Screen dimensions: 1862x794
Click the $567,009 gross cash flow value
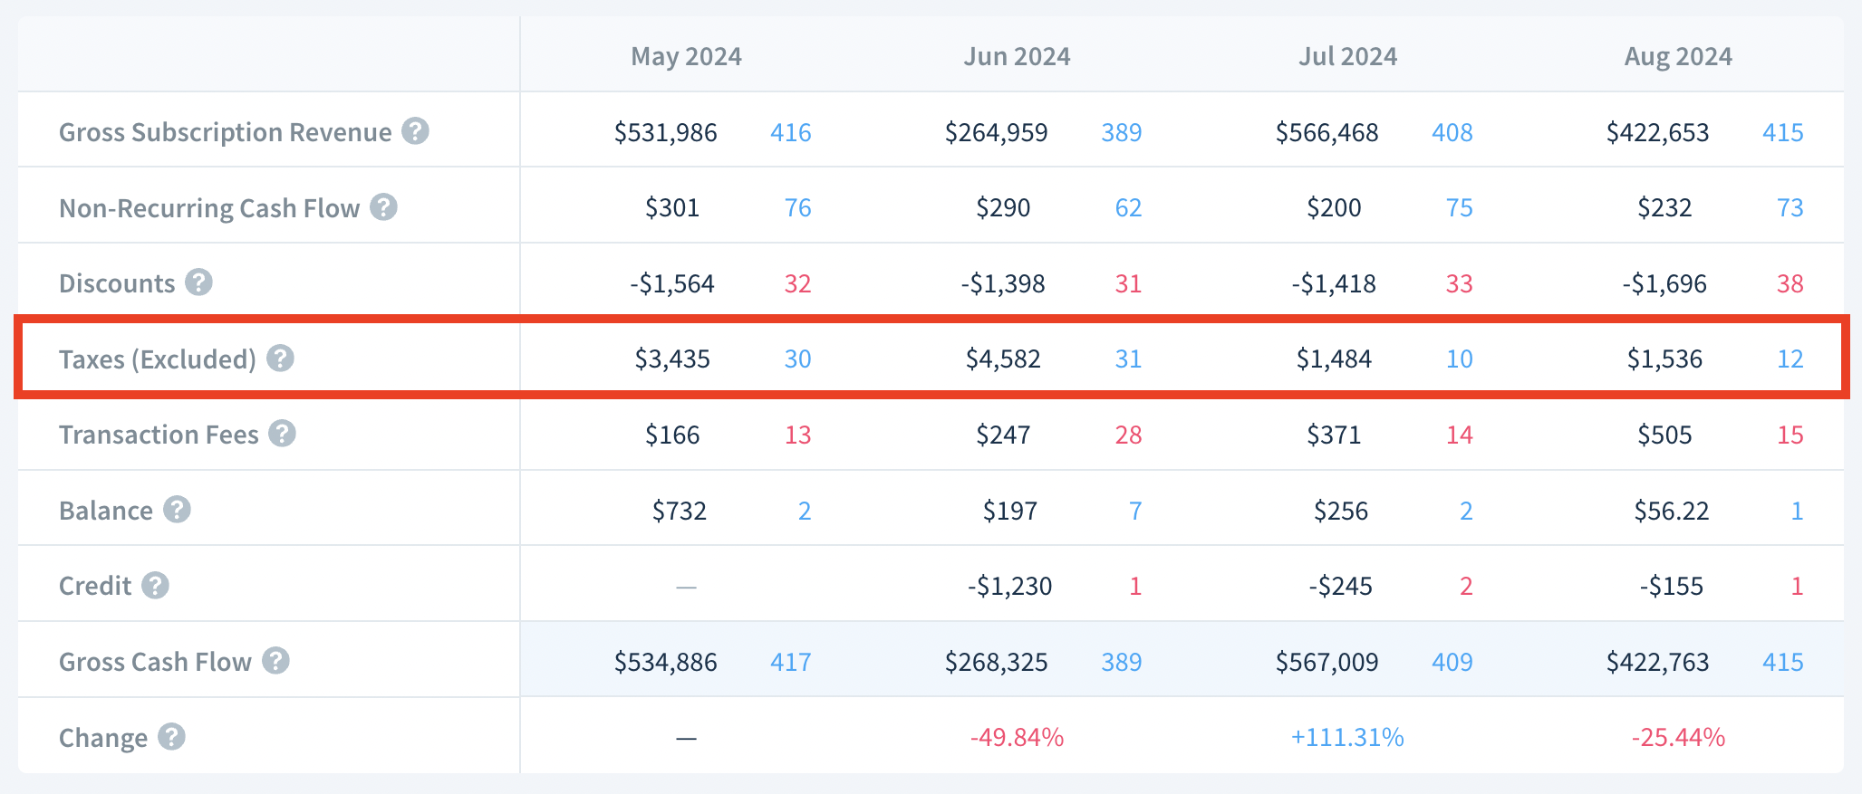click(x=1327, y=662)
